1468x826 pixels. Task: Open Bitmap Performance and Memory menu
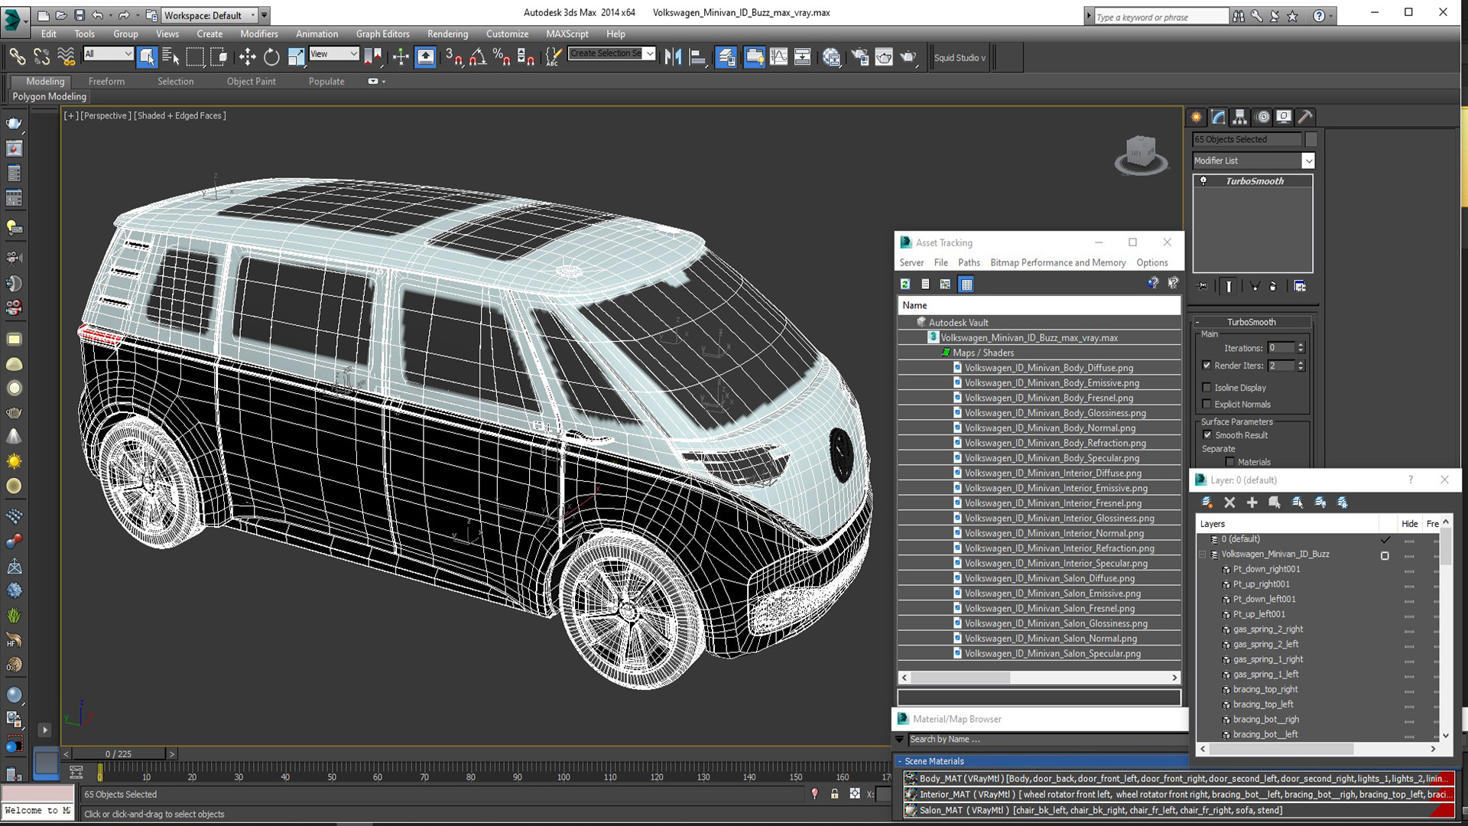coord(1057,262)
